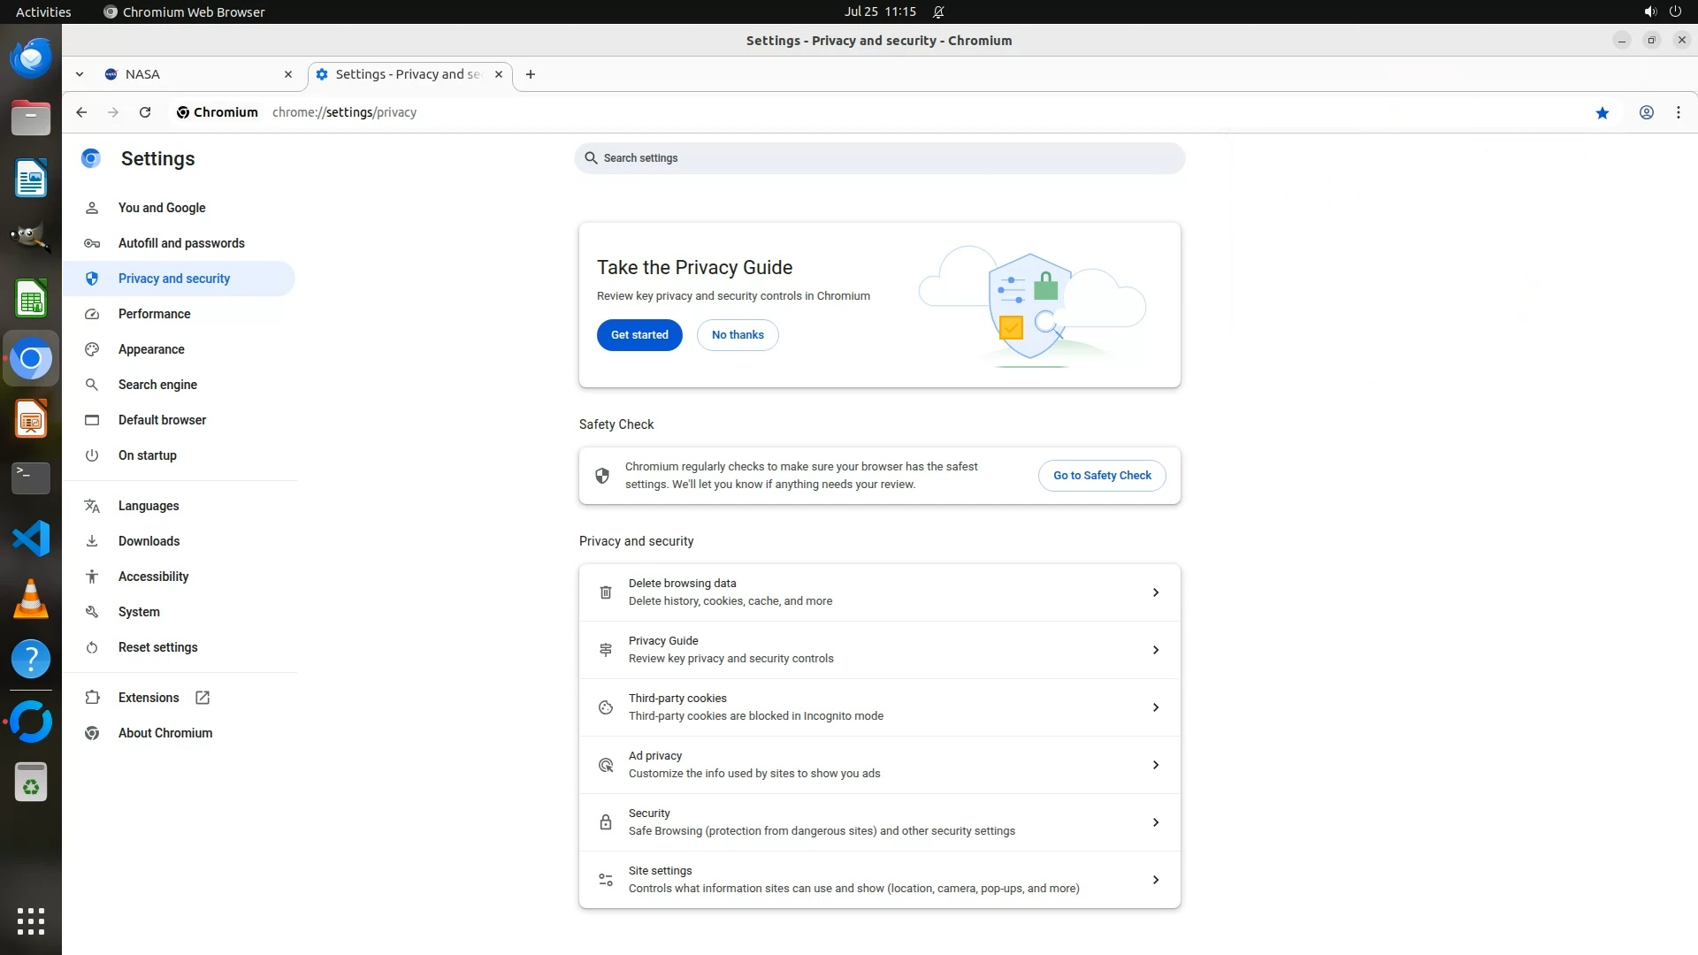Open Autofill and passwords section
The image size is (1698, 955).
click(181, 243)
